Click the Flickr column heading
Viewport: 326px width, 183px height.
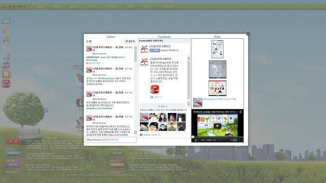pos(217,37)
